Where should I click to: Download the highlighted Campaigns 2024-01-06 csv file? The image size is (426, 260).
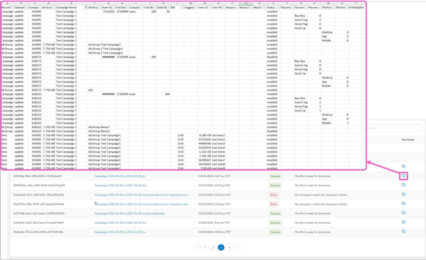403,176
